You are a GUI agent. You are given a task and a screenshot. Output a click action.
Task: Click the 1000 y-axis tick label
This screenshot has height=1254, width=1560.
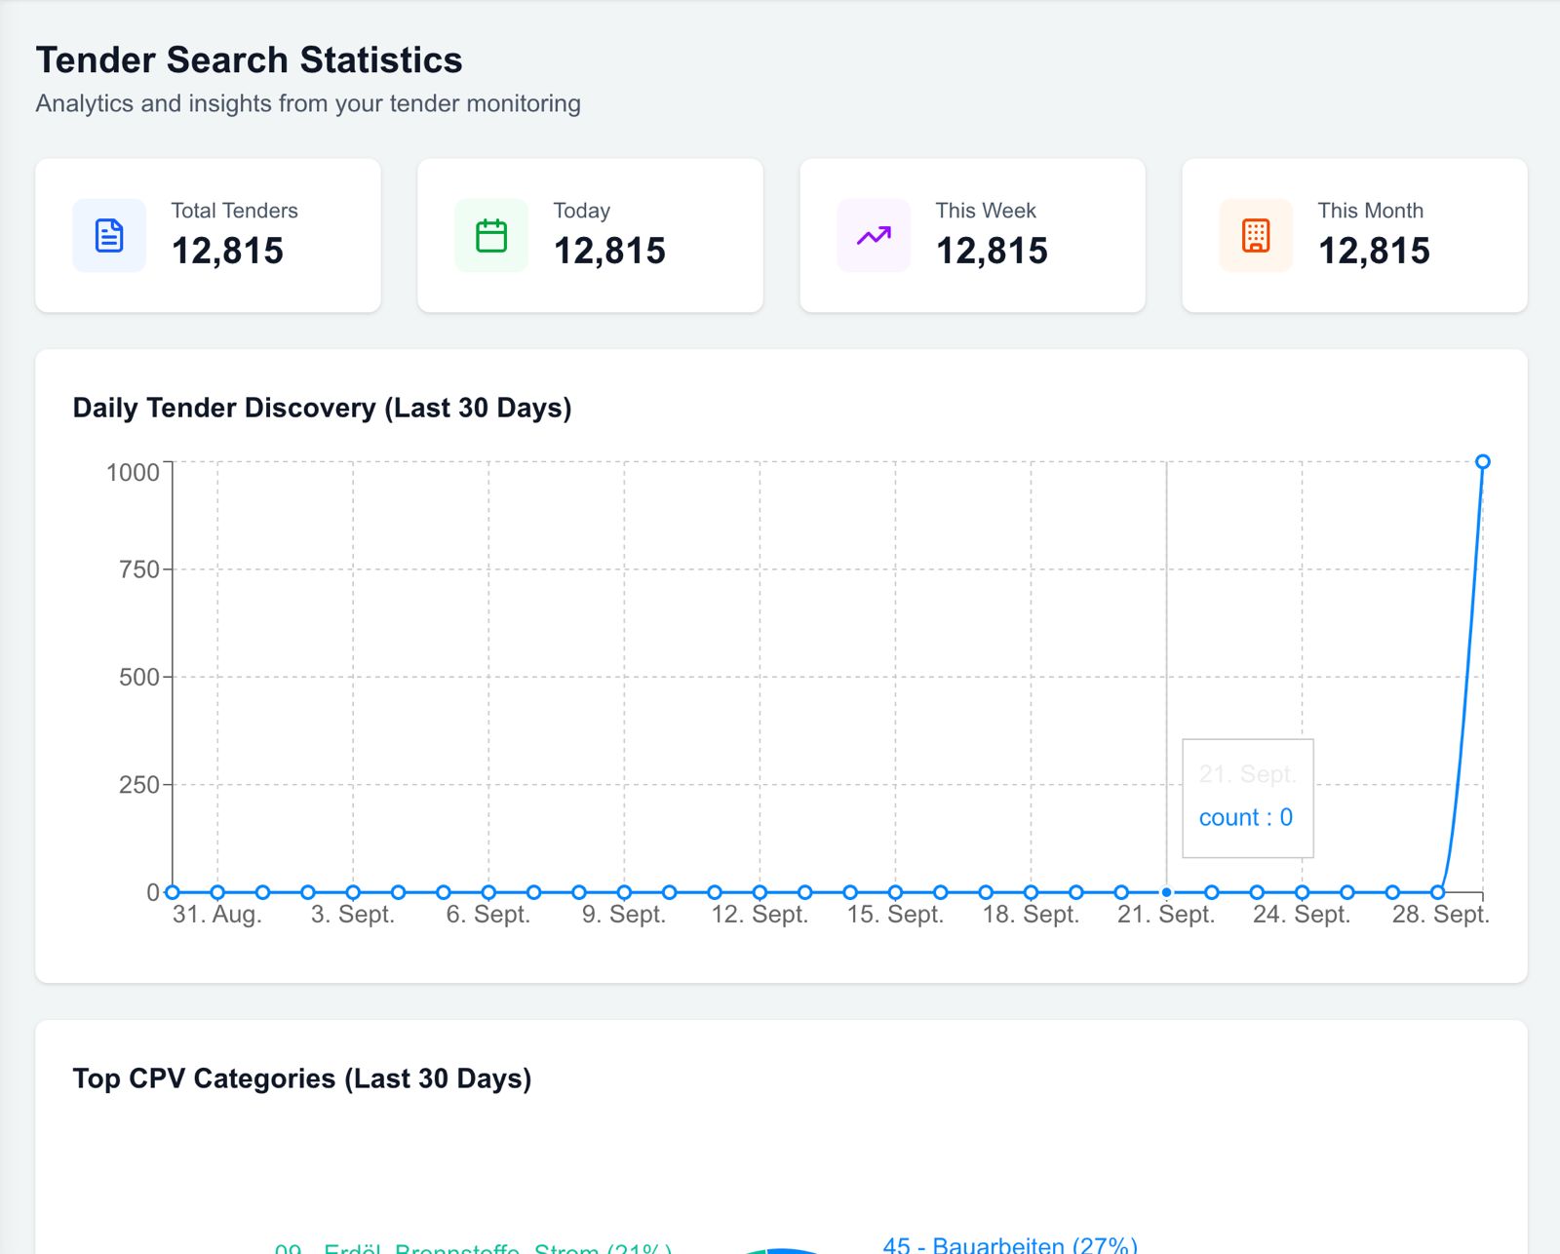133,473
